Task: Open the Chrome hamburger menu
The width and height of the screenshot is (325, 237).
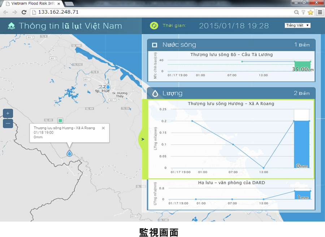Action: (x=320, y=12)
